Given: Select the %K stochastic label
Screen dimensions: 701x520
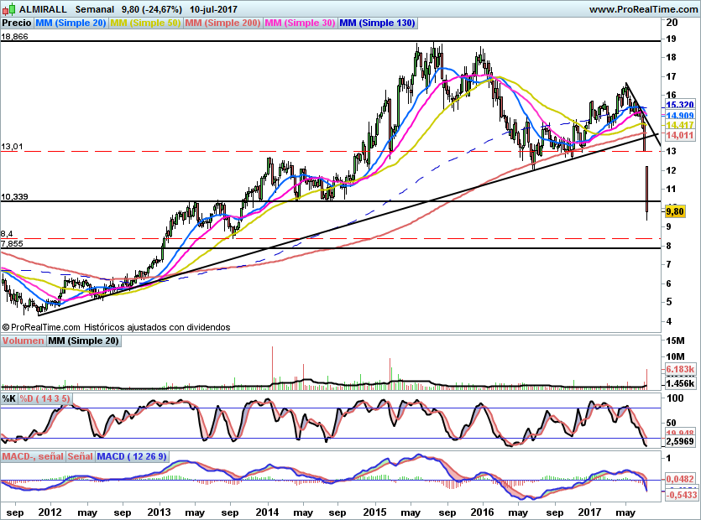Looking at the screenshot, I should [x=9, y=398].
